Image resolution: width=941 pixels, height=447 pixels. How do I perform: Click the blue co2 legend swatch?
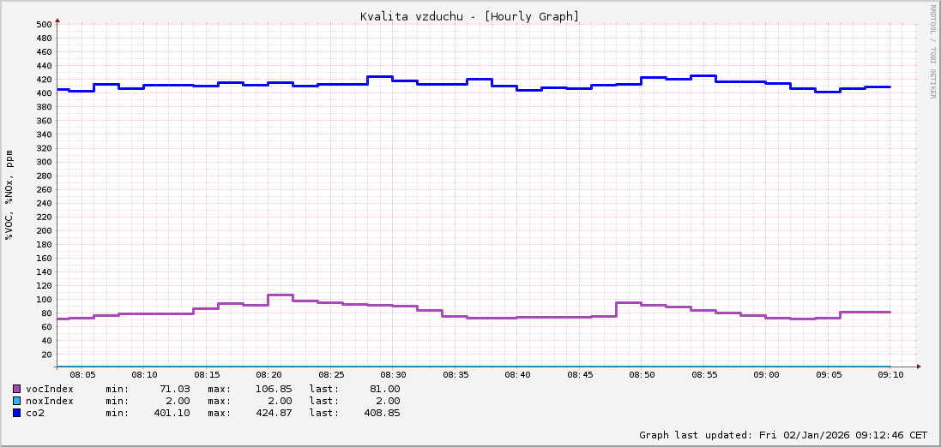pos(16,413)
